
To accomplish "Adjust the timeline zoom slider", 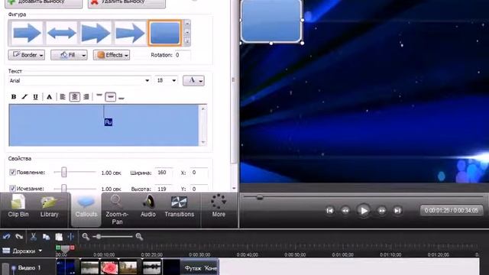I will (99, 237).
